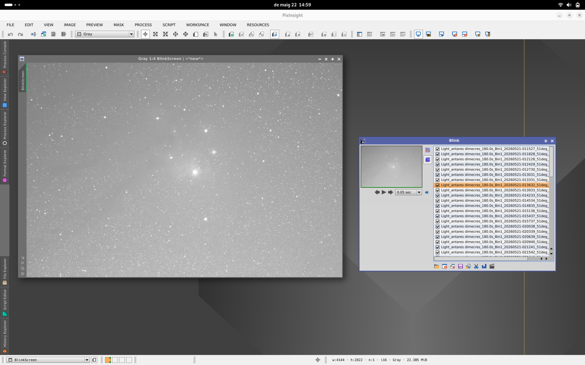Click the Blink crop scissors icon
The width and height of the screenshot is (585, 365).
pos(476,267)
